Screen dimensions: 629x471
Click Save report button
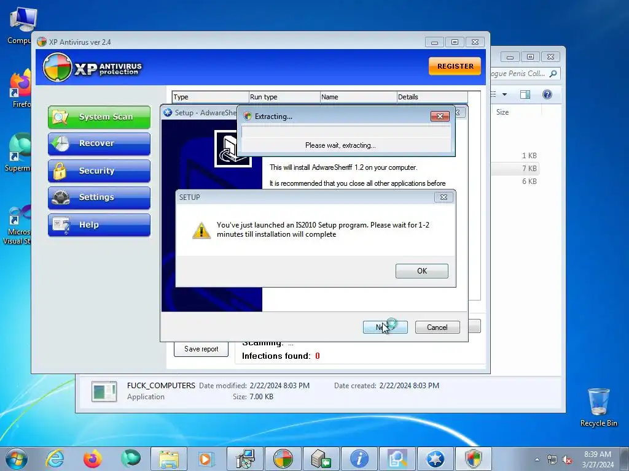pyautogui.click(x=201, y=349)
